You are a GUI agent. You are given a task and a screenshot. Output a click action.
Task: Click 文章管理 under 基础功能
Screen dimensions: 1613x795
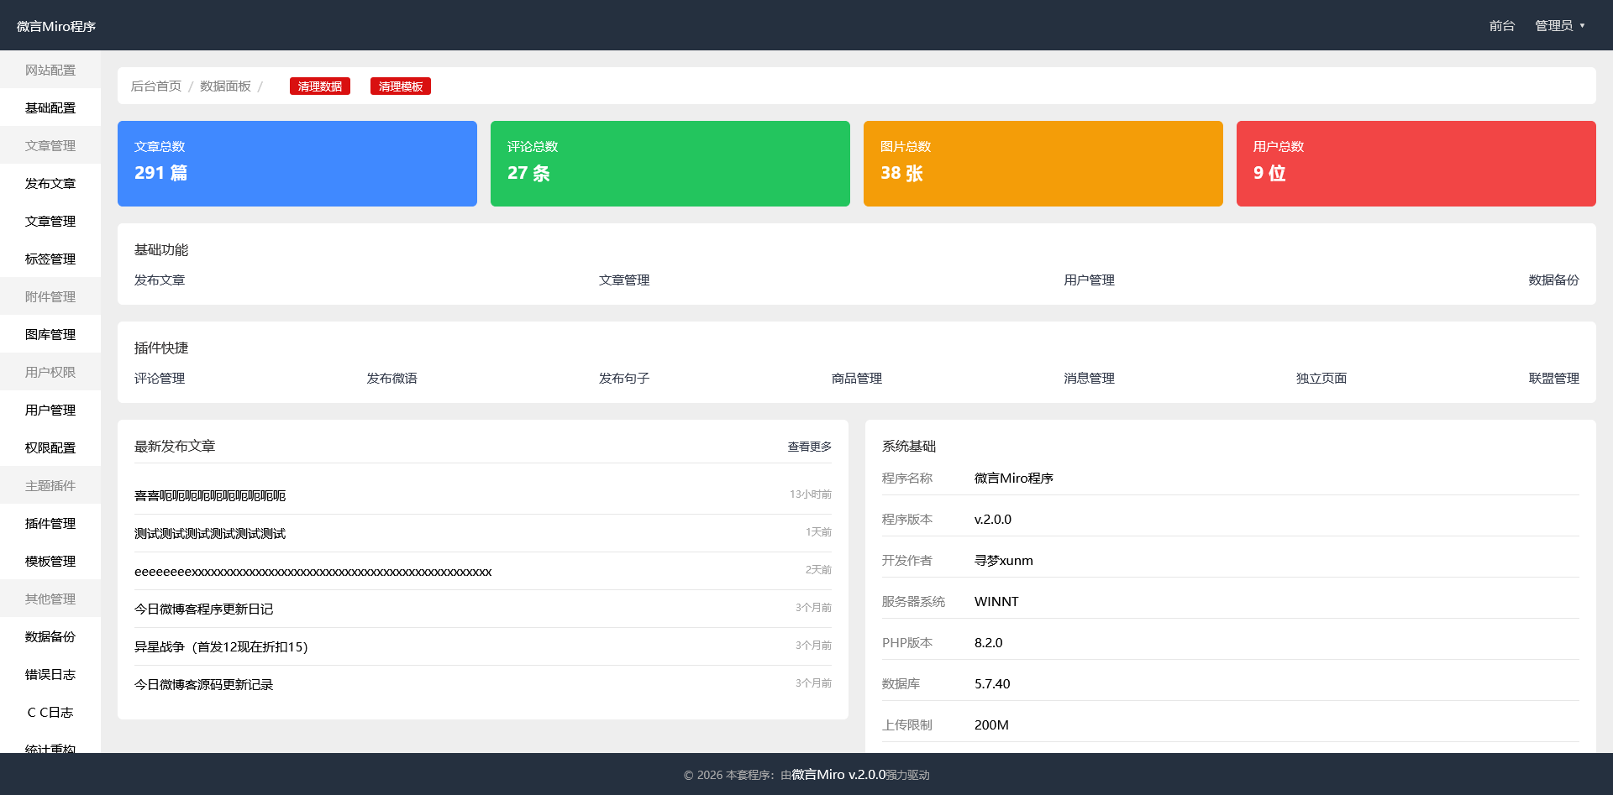point(624,280)
